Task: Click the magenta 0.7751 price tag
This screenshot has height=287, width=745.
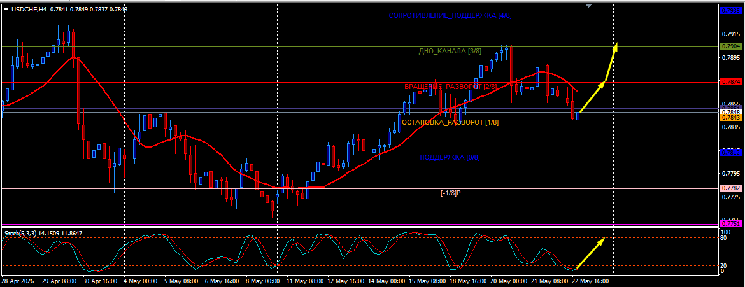Action: click(x=731, y=224)
